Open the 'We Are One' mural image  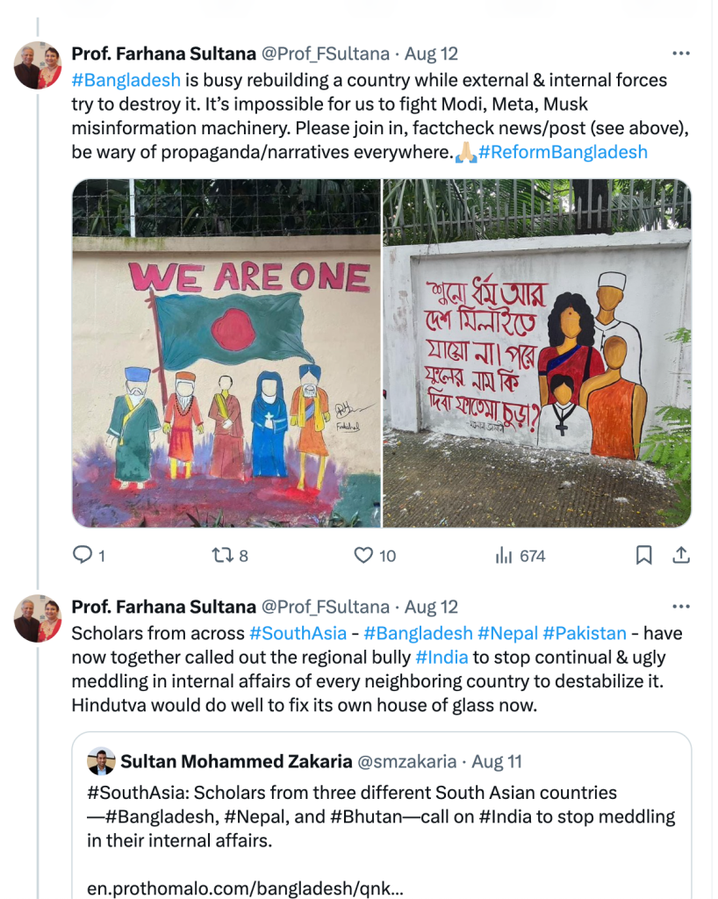[x=226, y=353]
